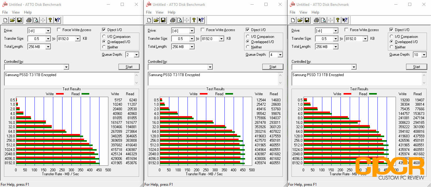Click Print icon in Queue Depth 10 window
Viewport: 431px width, 187px height.
click(x=316, y=20)
